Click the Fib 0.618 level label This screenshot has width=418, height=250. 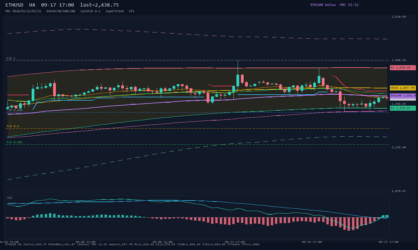[15, 110]
